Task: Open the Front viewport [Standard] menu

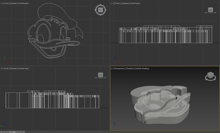Action: click(x=125, y=3)
